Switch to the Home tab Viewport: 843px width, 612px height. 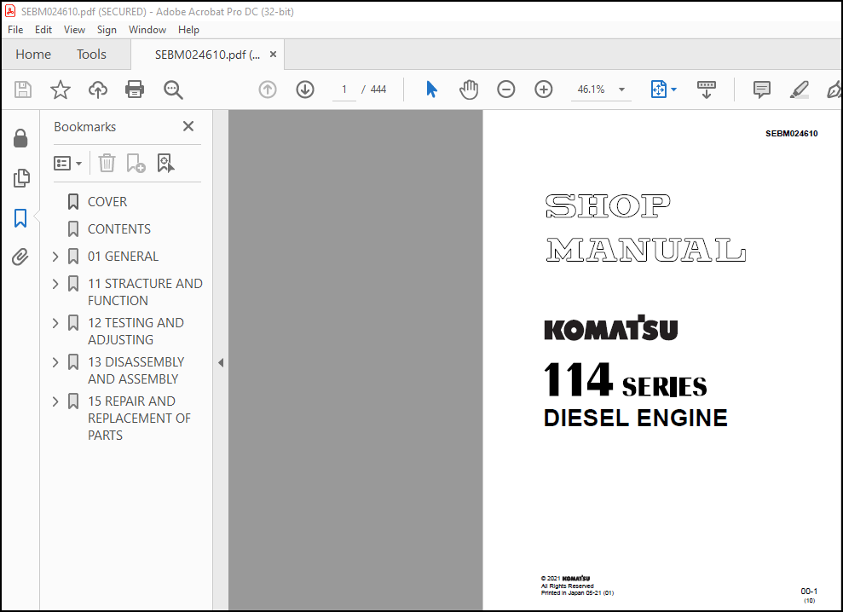[x=33, y=55]
